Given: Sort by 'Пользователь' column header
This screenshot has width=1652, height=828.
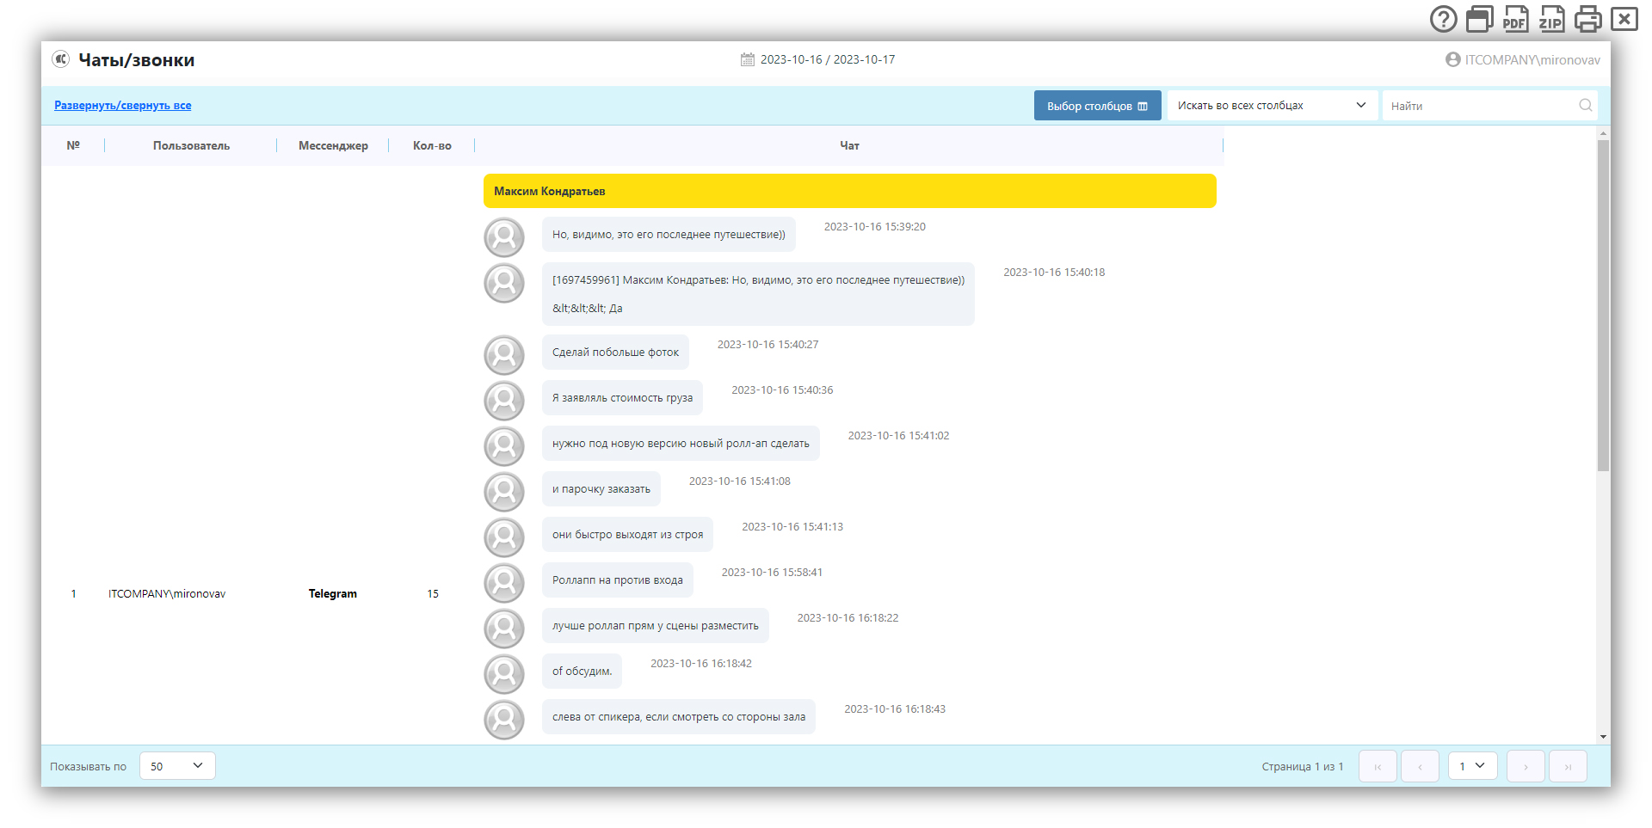Looking at the screenshot, I should point(191,145).
